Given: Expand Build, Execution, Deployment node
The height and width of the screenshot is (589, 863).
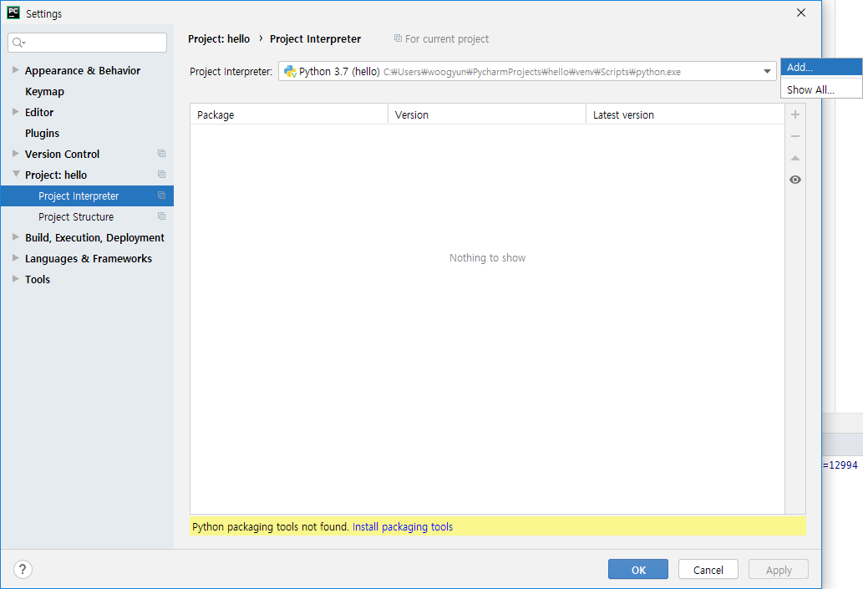Looking at the screenshot, I should click(x=15, y=237).
